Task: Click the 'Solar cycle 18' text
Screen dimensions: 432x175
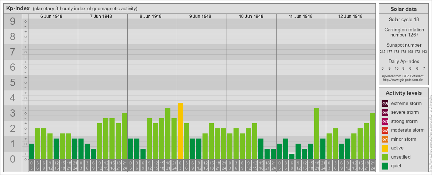Action: tap(404, 20)
